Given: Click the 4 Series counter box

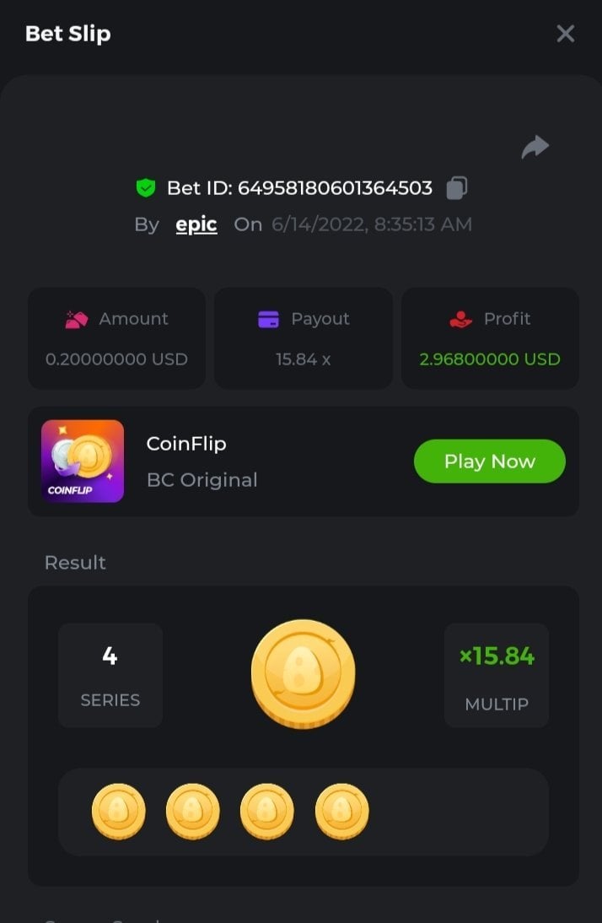Looking at the screenshot, I should [x=110, y=675].
